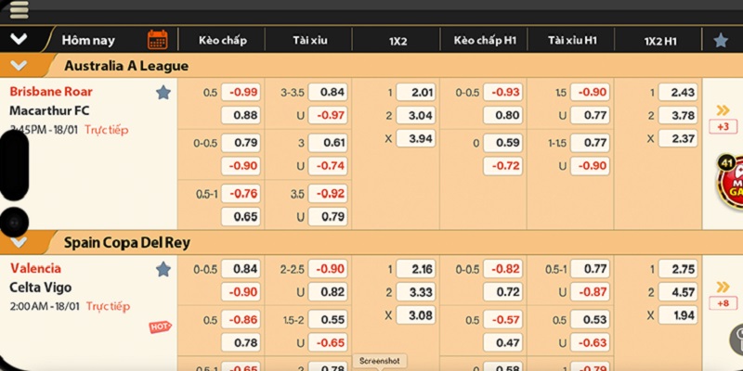This screenshot has width=743, height=371.
Task: Select the Kèo chấp column header
Action: coord(221,40)
